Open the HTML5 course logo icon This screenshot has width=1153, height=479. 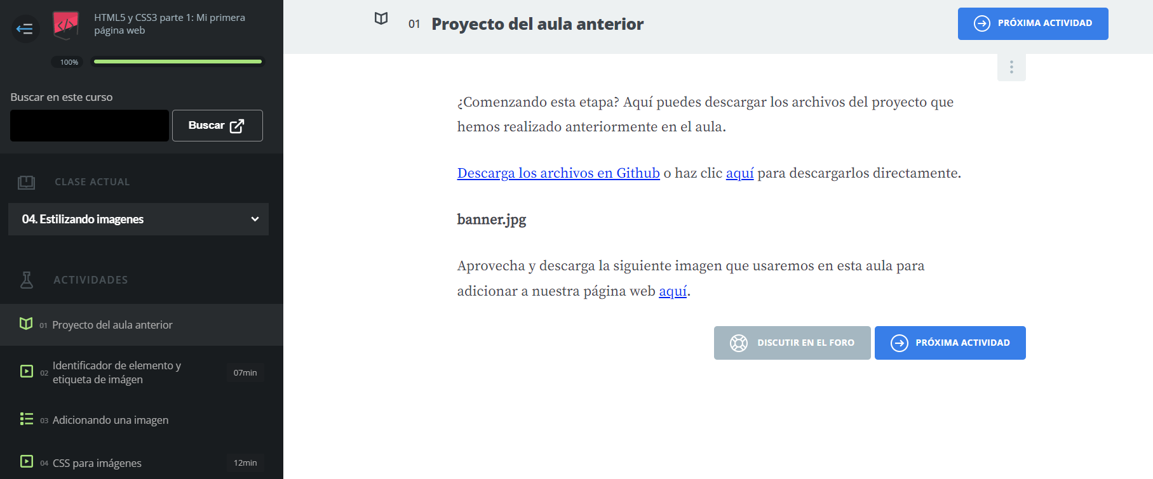coord(65,25)
